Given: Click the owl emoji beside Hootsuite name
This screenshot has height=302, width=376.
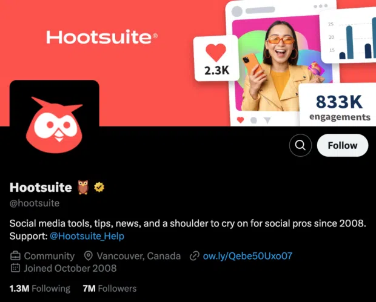Looking at the screenshot, I should coord(83,187).
